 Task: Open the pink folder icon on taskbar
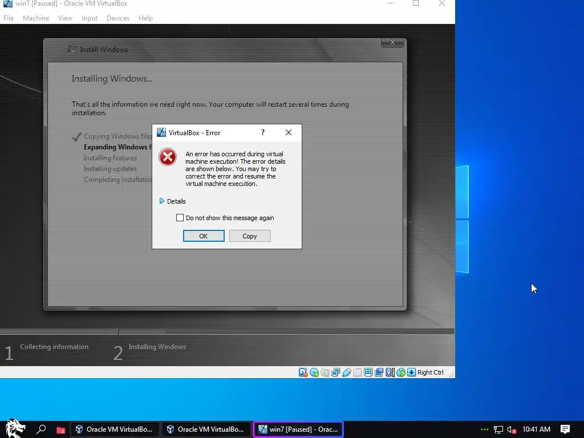pos(60,430)
